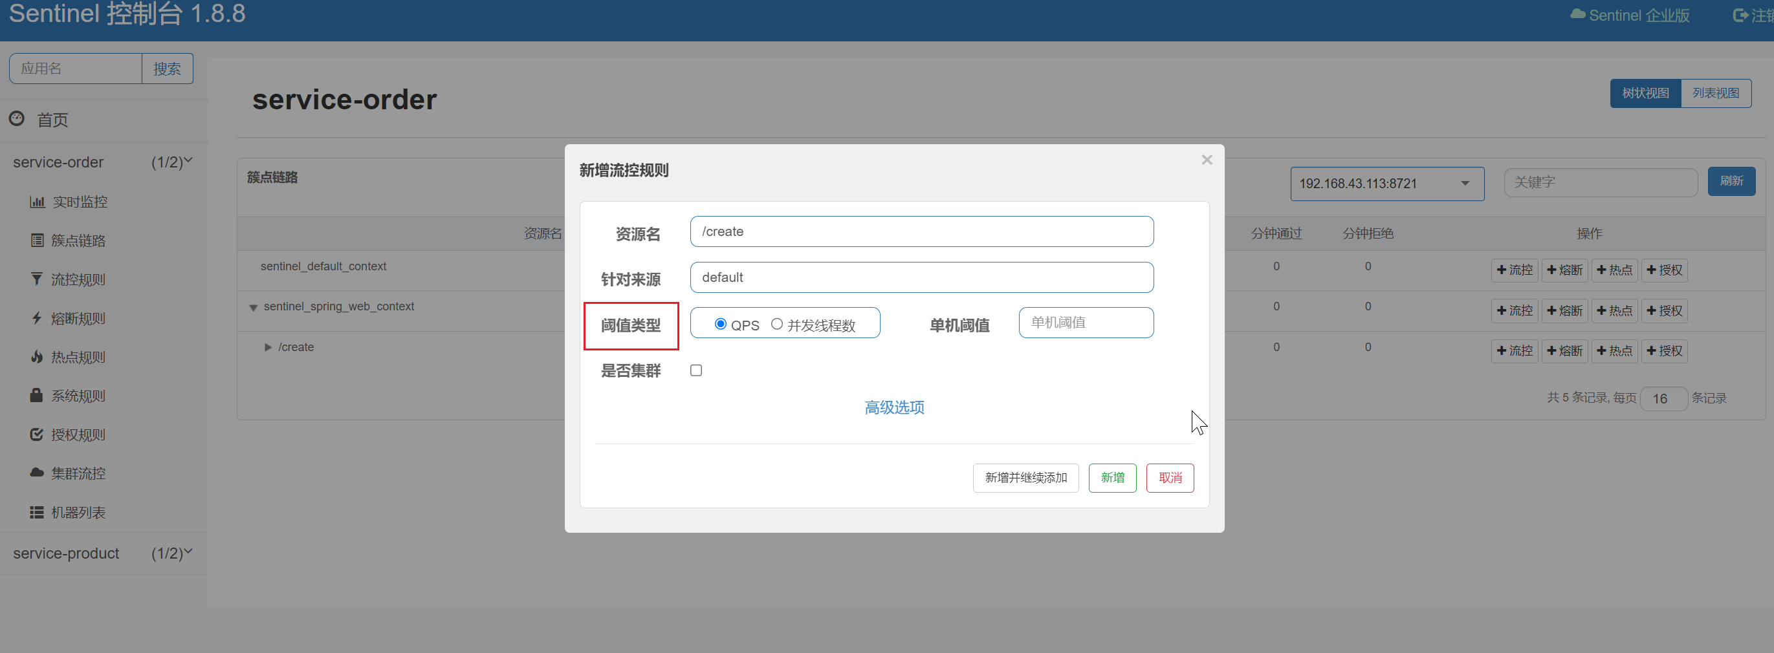Collapse the sentinel_spring_web_context tree node
The width and height of the screenshot is (1774, 653).
pos(254,308)
